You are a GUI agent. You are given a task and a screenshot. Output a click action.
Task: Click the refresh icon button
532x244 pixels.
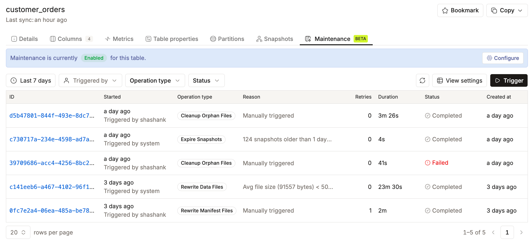point(422,81)
